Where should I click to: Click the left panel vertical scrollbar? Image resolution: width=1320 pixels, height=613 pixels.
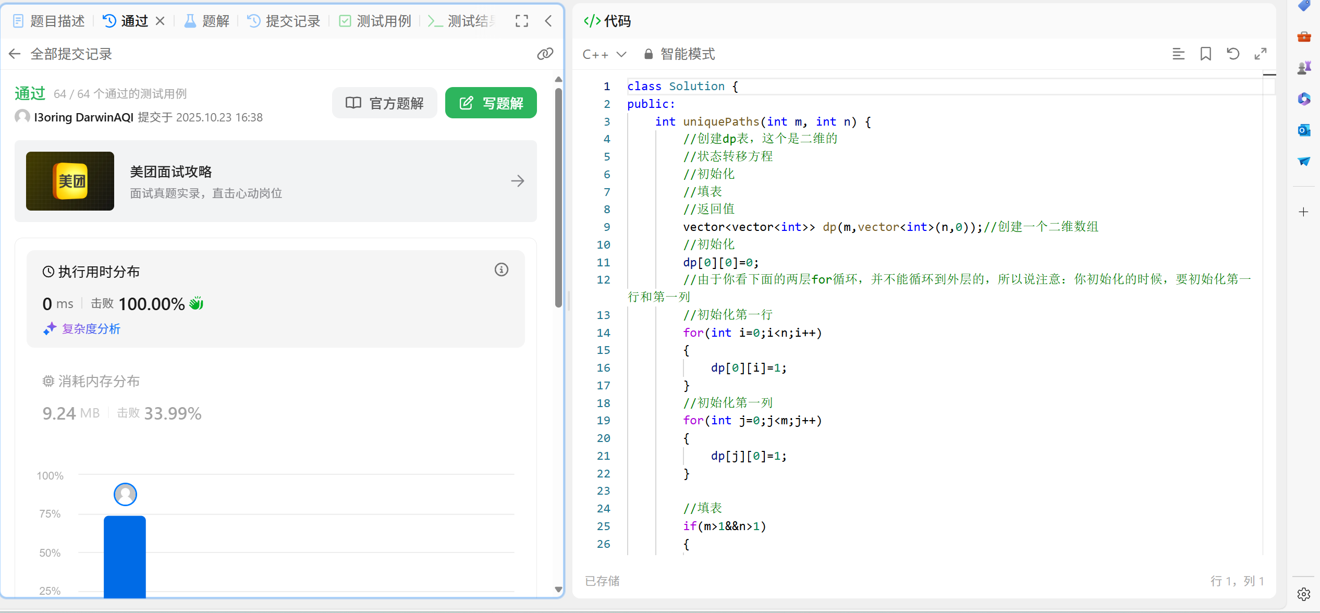(x=558, y=198)
